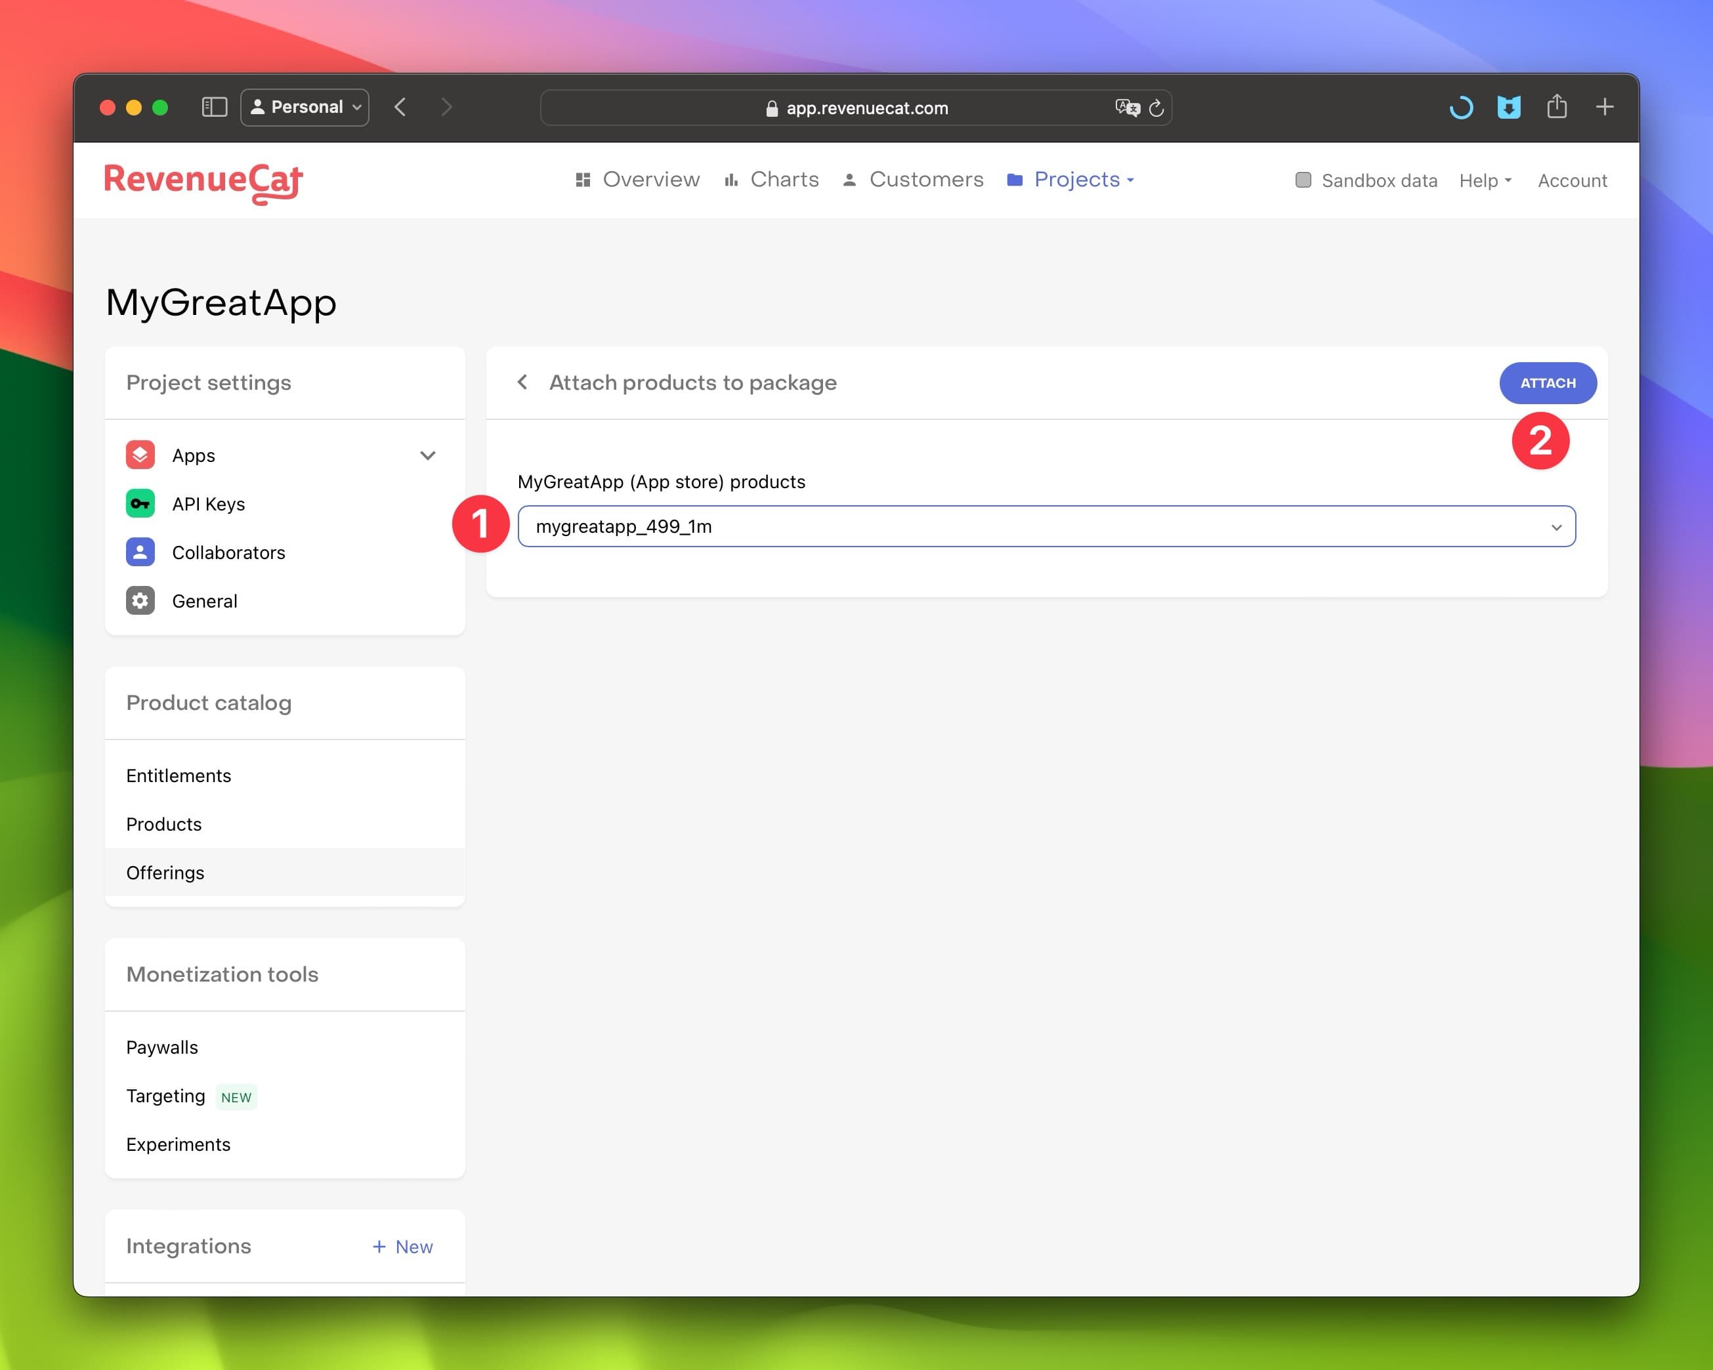Click the General settings gear icon
The width and height of the screenshot is (1713, 1370).
[x=140, y=601]
